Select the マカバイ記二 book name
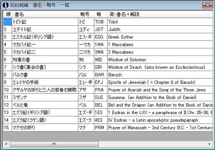The width and height of the screenshot is (215, 150). [45, 52]
